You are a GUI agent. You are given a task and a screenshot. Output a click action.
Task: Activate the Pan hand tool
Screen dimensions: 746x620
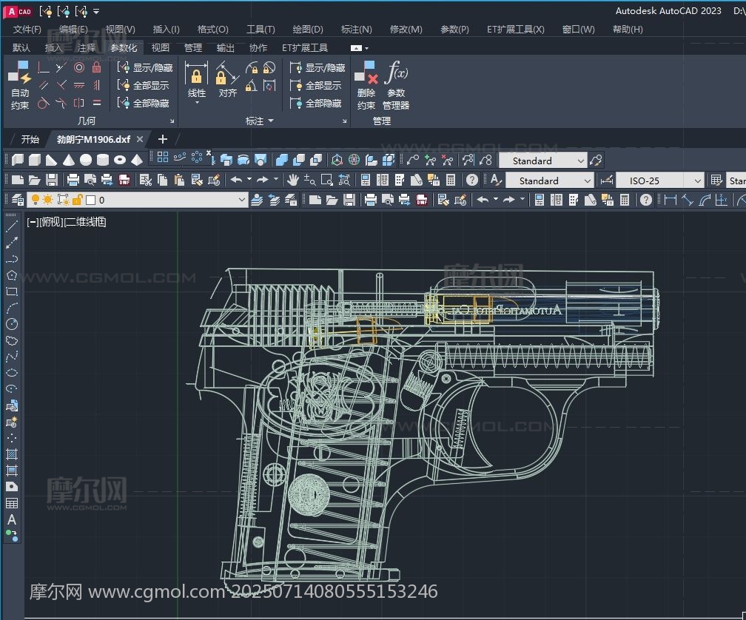click(292, 181)
